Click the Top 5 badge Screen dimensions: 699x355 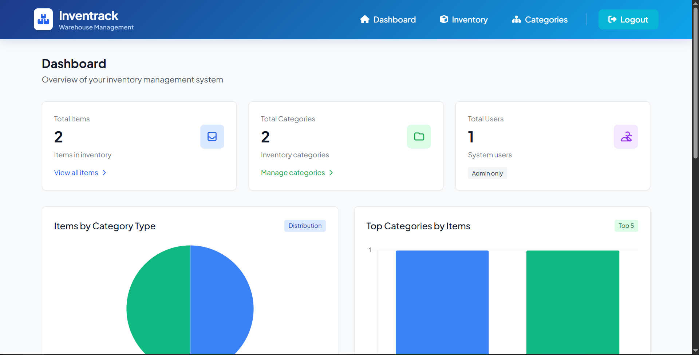click(x=626, y=226)
